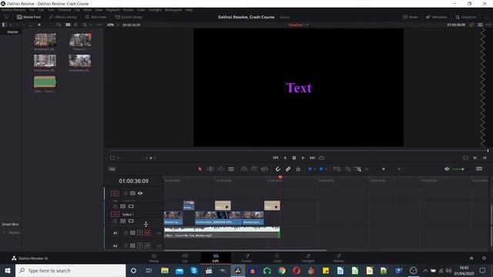Screen dimensions: 493x277
Task: Play the timeline in reverse
Action: tap(285, 158)
